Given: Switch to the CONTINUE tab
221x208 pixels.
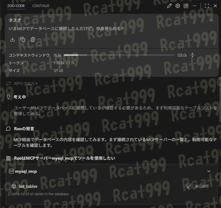Looking at the screenshot, I should pos(41,6).
